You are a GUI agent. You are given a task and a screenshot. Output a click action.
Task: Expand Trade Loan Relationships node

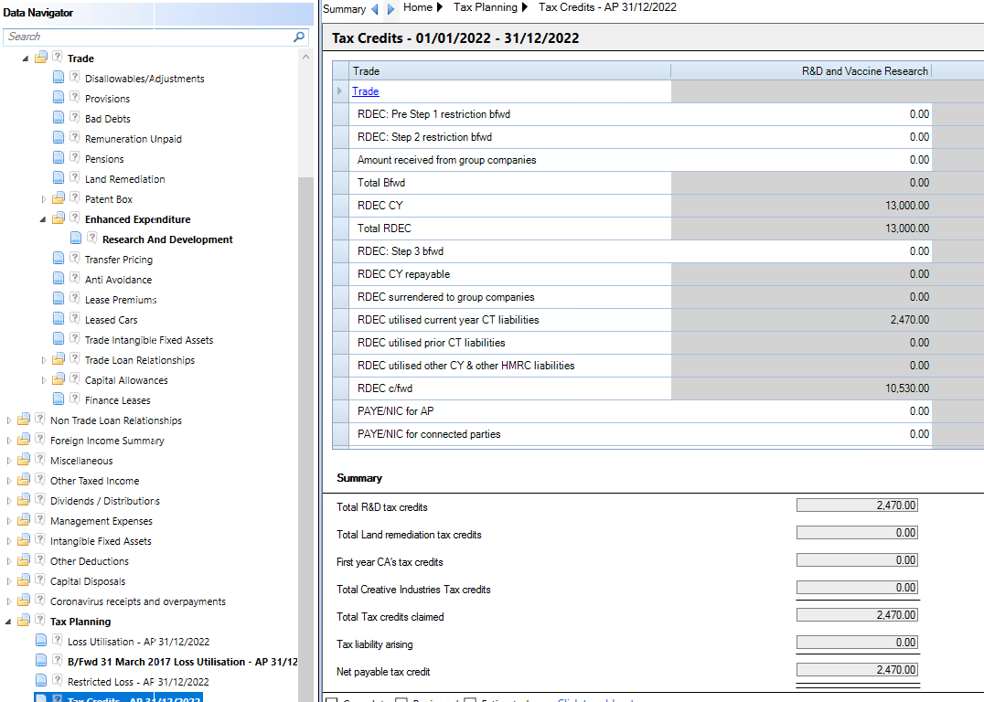click(43, 360)
